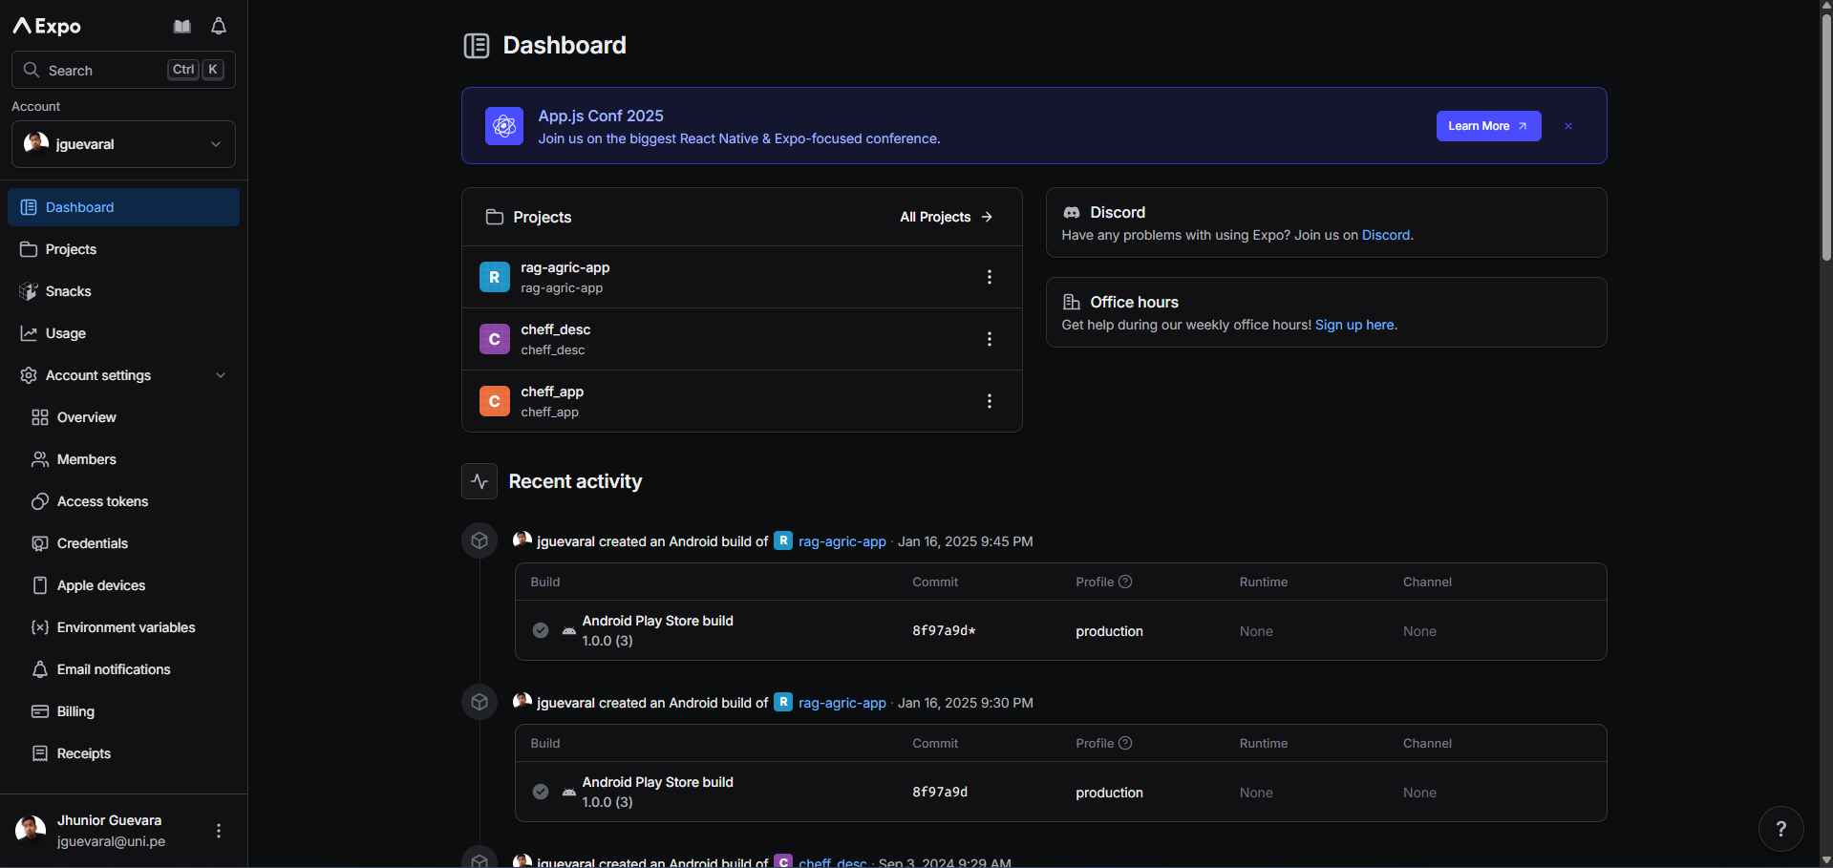Open Projects in the sidebar

click(123, 249)
